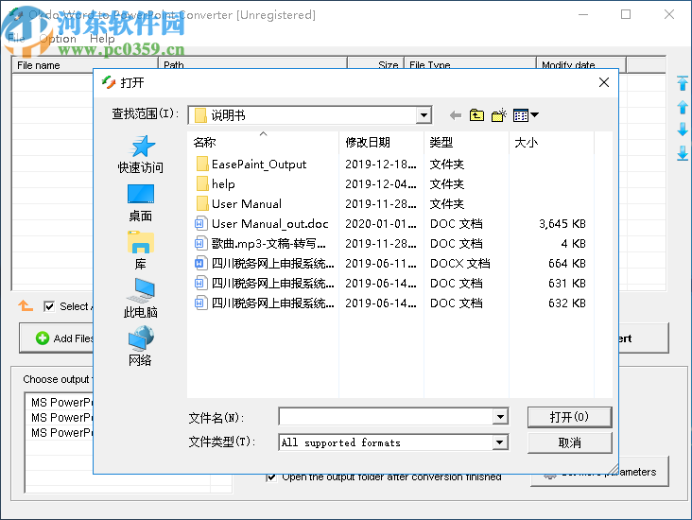
Task: Click the File name column header in main window
Action: point(85,65)
